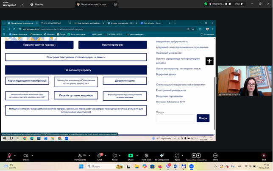
Task: Click the React icon
Action: pyautogui.click(x=114, y=156)
